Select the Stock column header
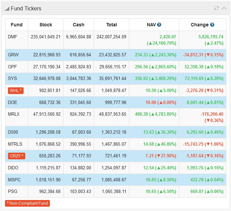231x211 pixels. 46,25
